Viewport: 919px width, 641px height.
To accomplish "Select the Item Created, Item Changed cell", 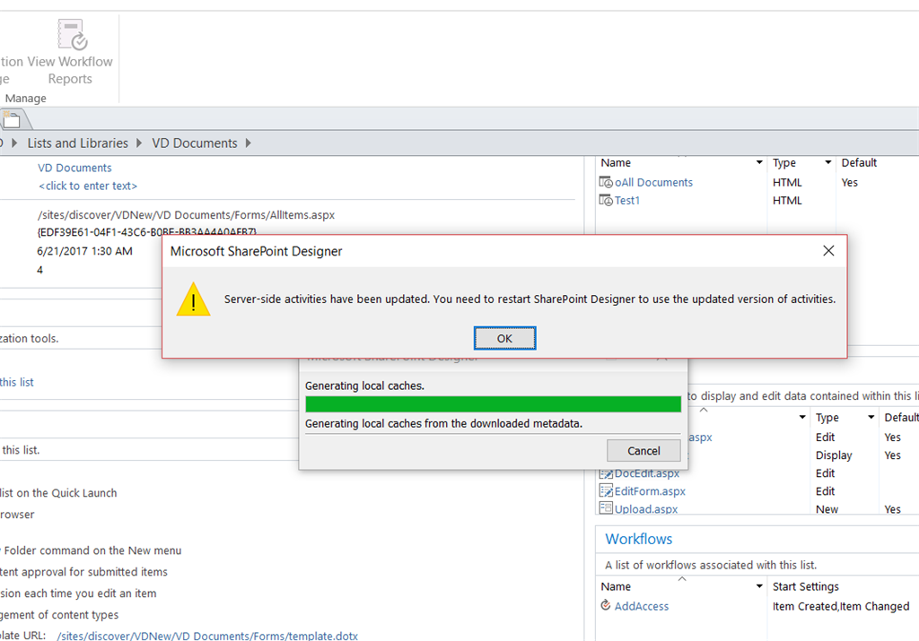I will (x=840, y=606).
